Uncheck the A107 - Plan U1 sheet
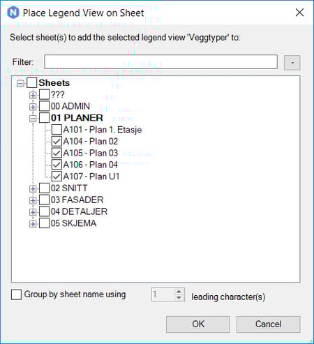Image resolution: width=314 pixels, height=344 pixels. pyautogui.click(x=57, y=177)
